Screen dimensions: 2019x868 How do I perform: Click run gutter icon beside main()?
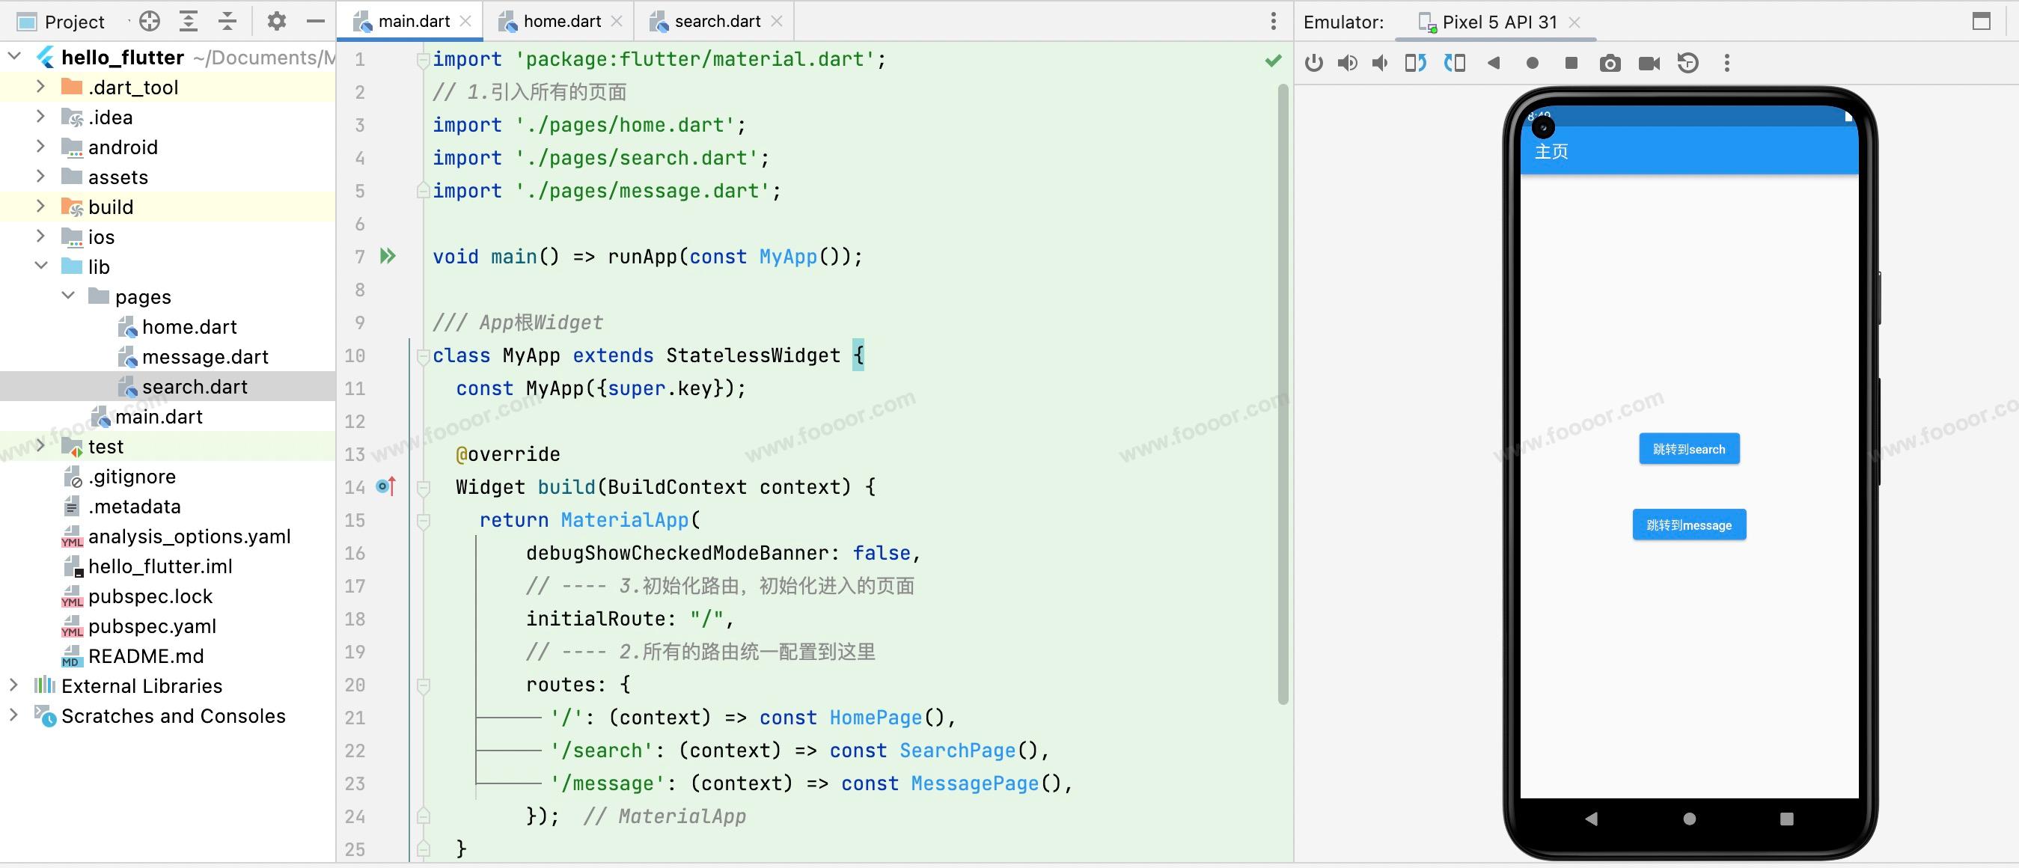[x=388, y=256]
